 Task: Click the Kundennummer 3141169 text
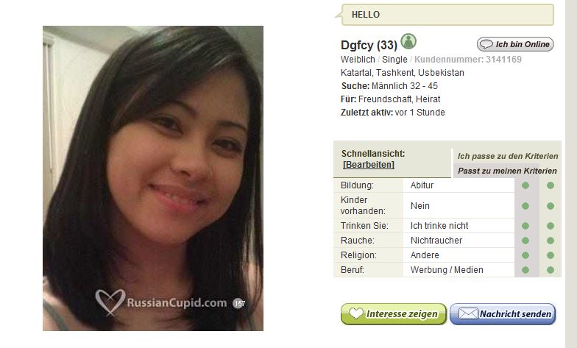(x=468, y=59)
